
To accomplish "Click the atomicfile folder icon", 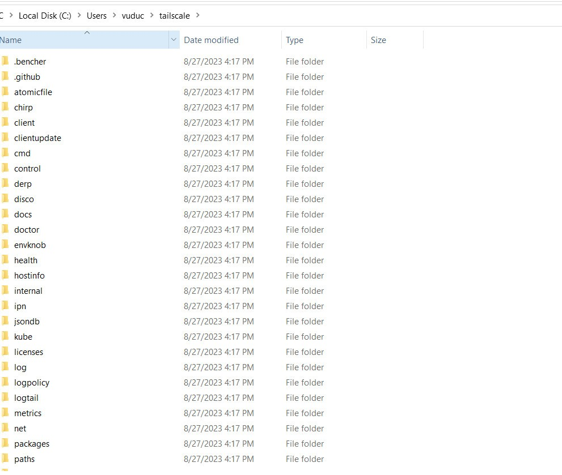I will point(5,92).
